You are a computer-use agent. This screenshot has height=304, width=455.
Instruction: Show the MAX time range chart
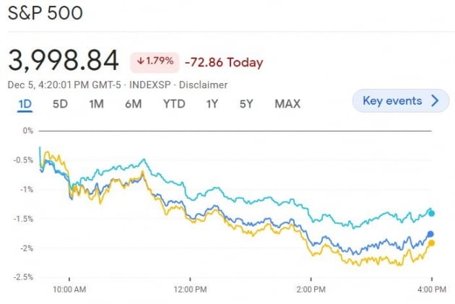click(287, 104)
